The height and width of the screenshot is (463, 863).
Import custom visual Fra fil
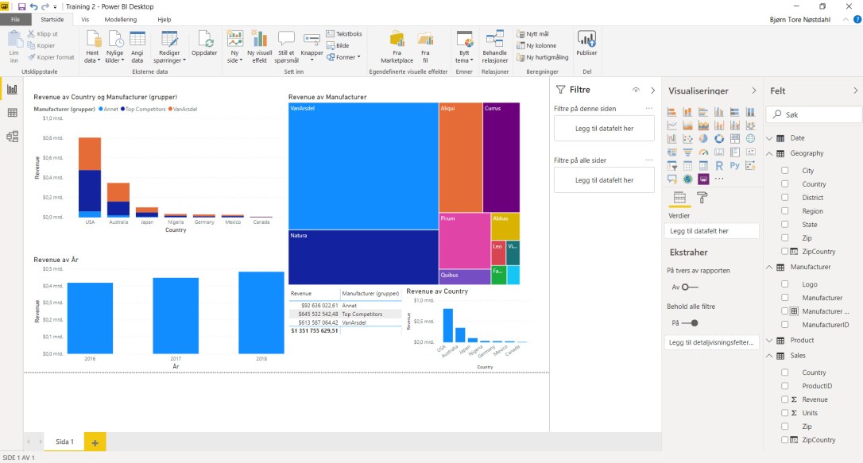point(425,48)
